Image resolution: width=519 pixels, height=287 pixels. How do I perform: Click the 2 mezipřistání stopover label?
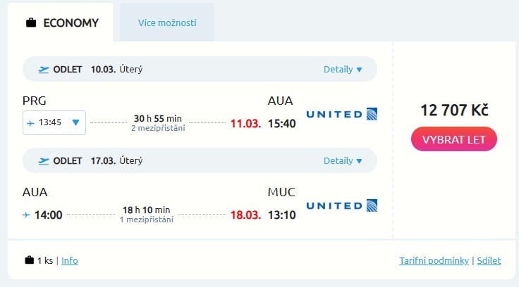click(158, 128)
